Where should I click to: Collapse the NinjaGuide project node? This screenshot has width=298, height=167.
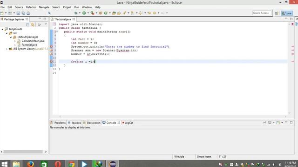2,29
